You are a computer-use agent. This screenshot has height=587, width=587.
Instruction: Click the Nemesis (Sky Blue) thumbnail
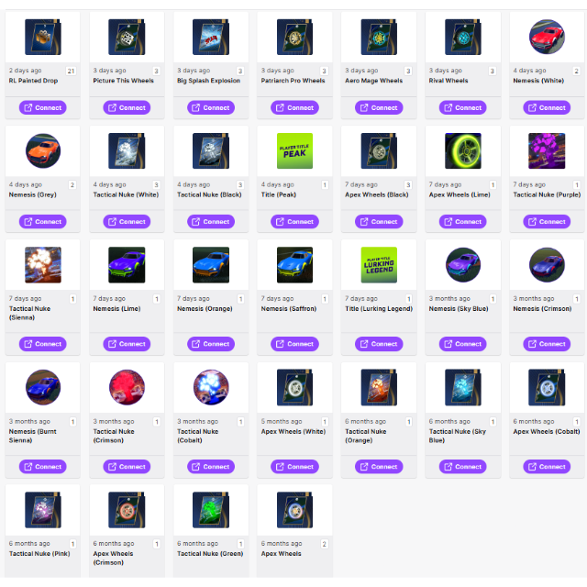point(462,264)
